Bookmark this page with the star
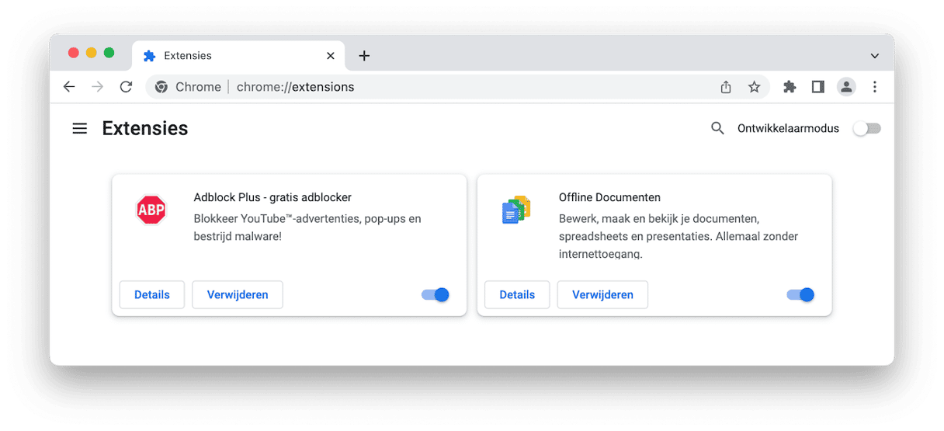The height and width of the screenshot is (431, 944). [754, 87]
